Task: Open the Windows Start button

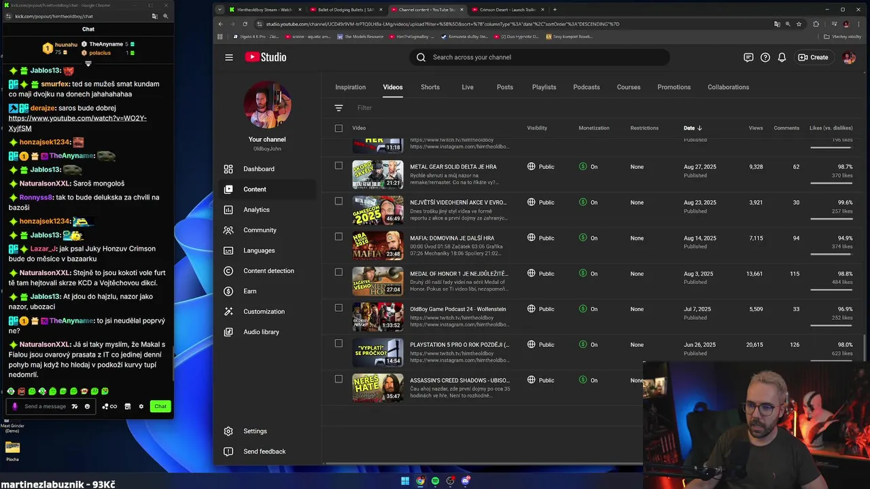Action: [x=405, y=481]
